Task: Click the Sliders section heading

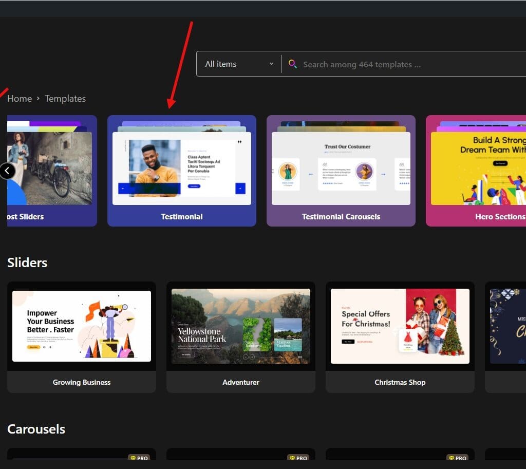Action: [x=27, y=262]
